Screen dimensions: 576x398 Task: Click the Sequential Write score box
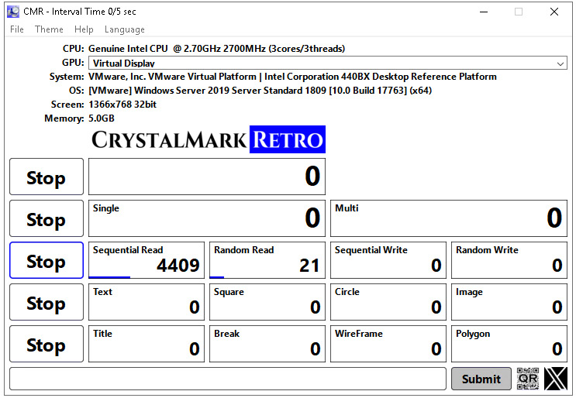pyautogui.click(x=388, y=260)
